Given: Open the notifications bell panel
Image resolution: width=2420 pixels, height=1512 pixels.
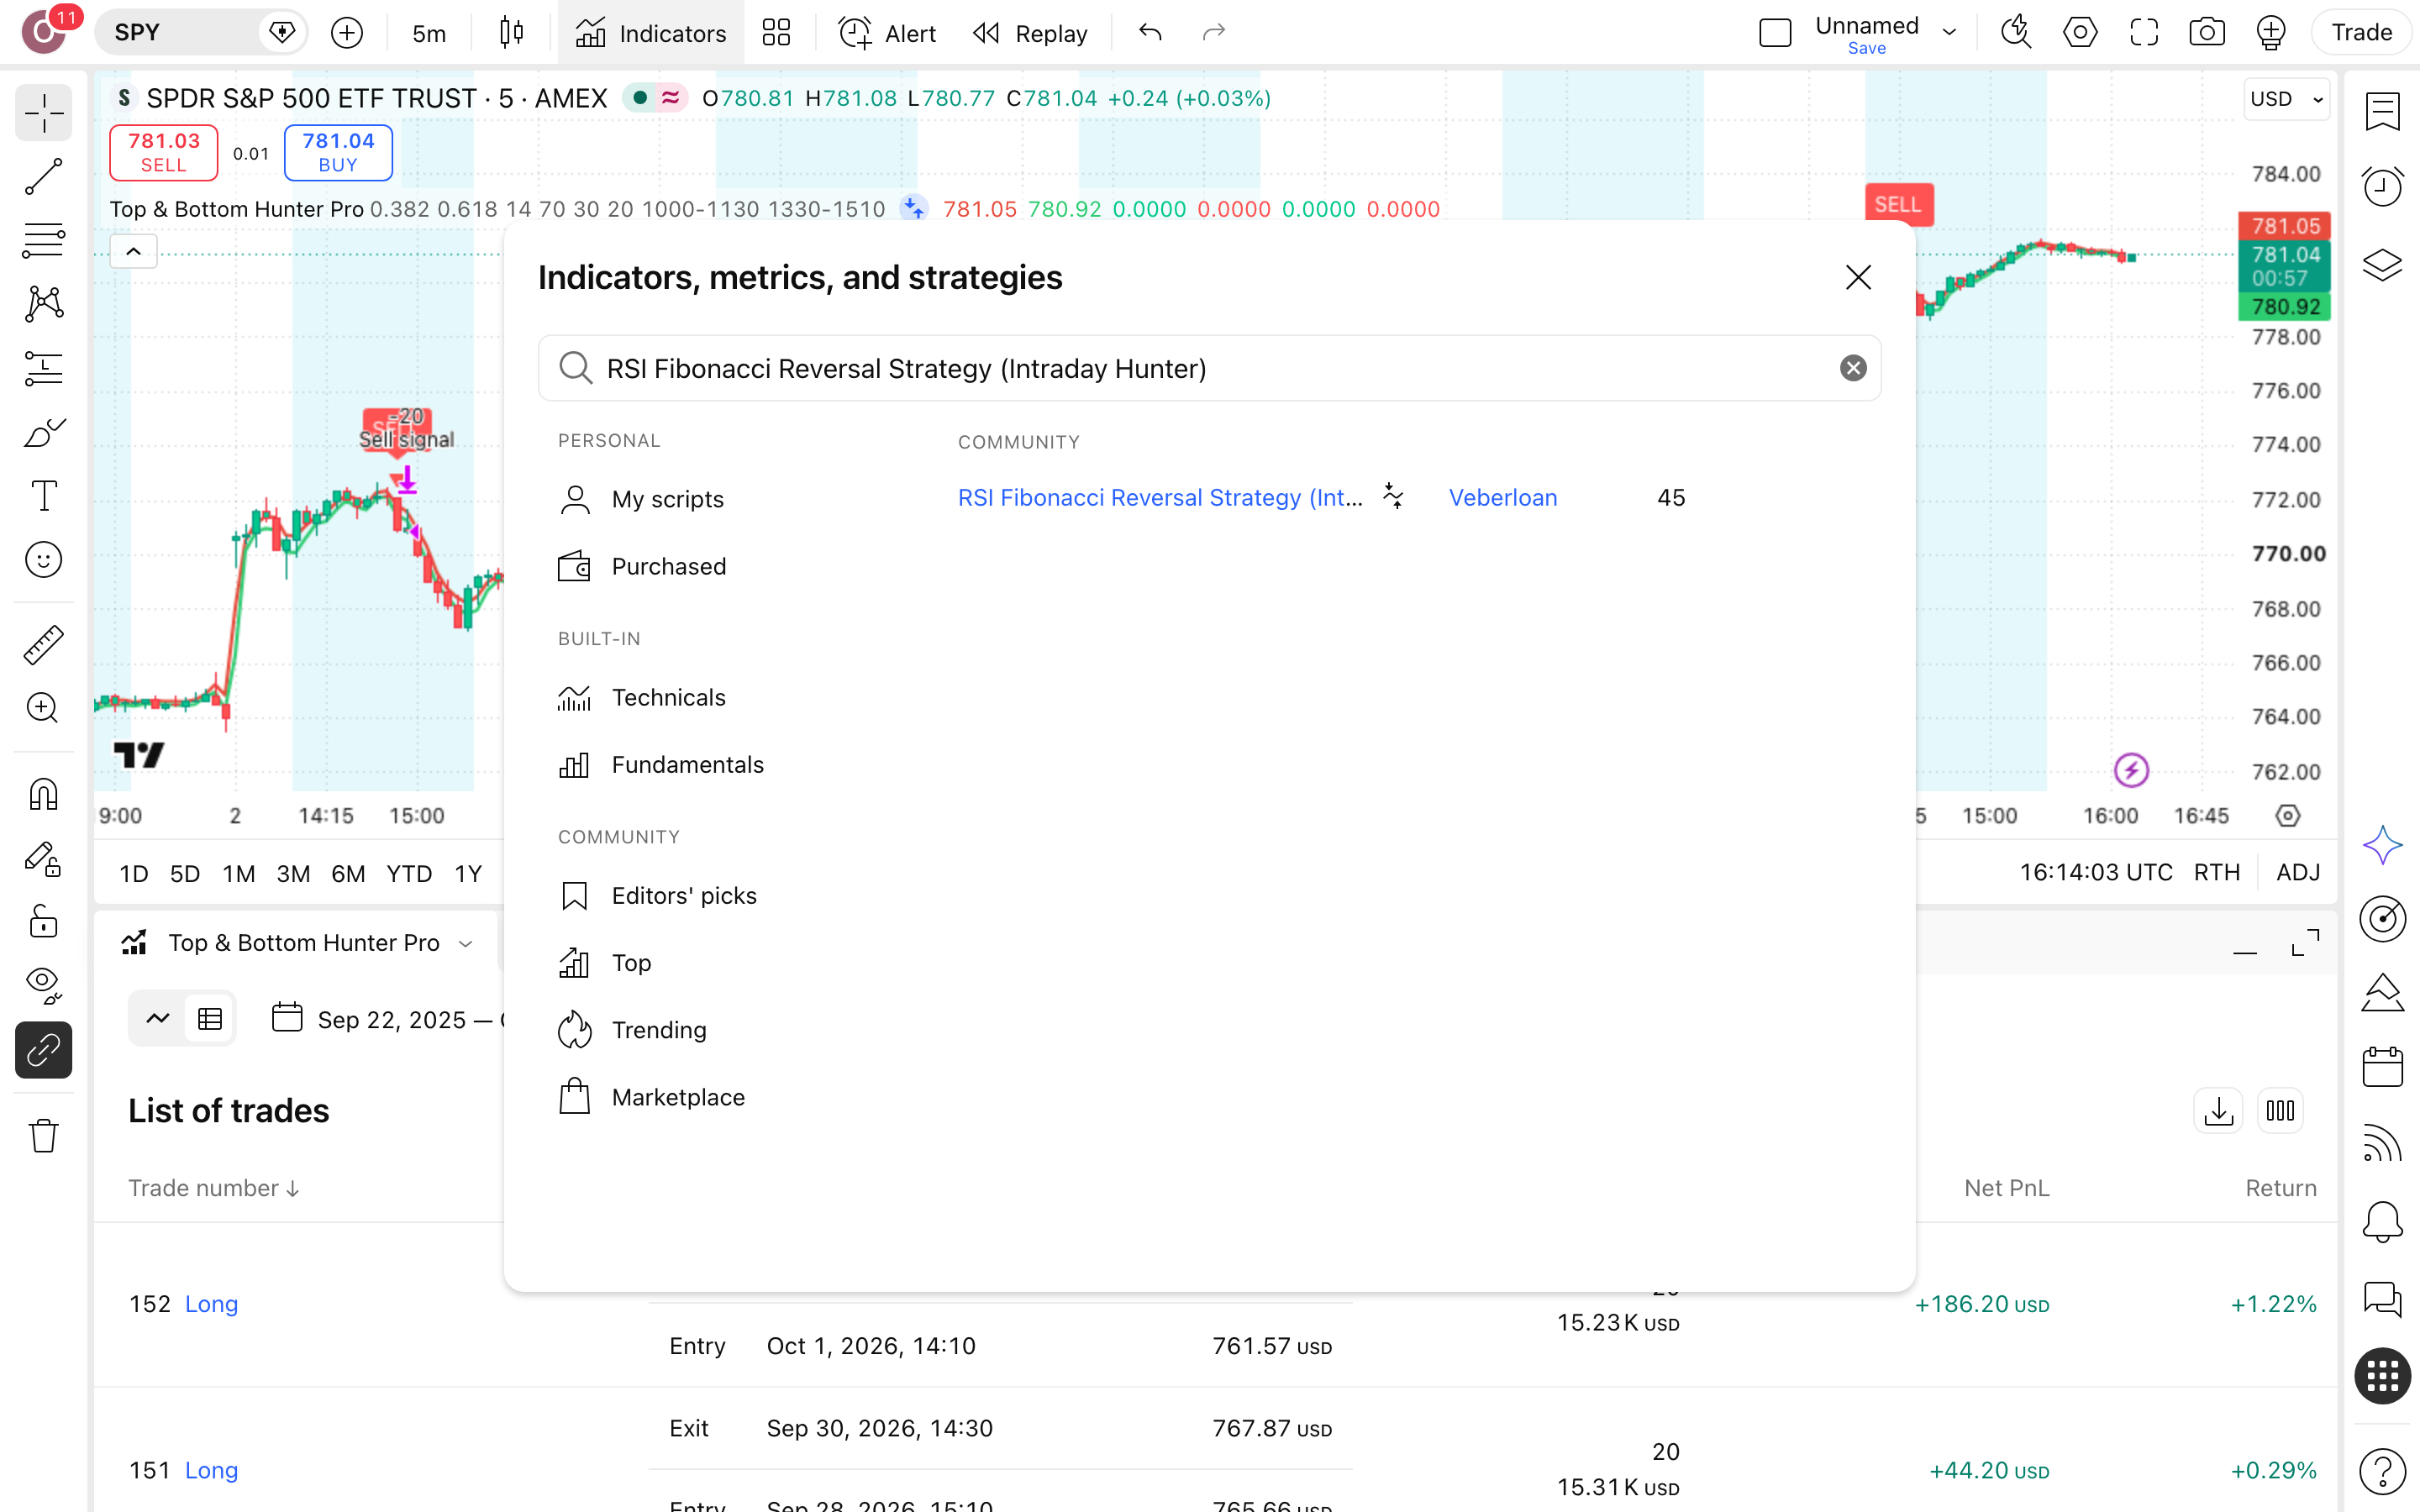Looking at the screenshot, I should [x=2382, y=1222].
